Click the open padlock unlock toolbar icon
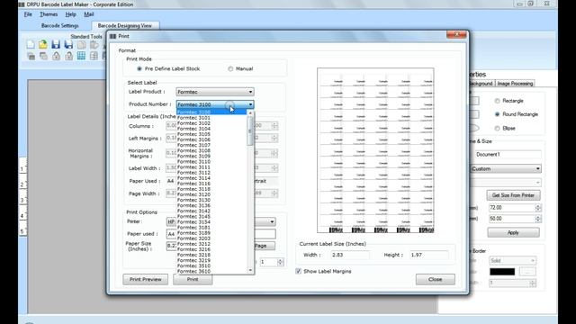Viewport: 576px width, 324px height. click(68, 56)
